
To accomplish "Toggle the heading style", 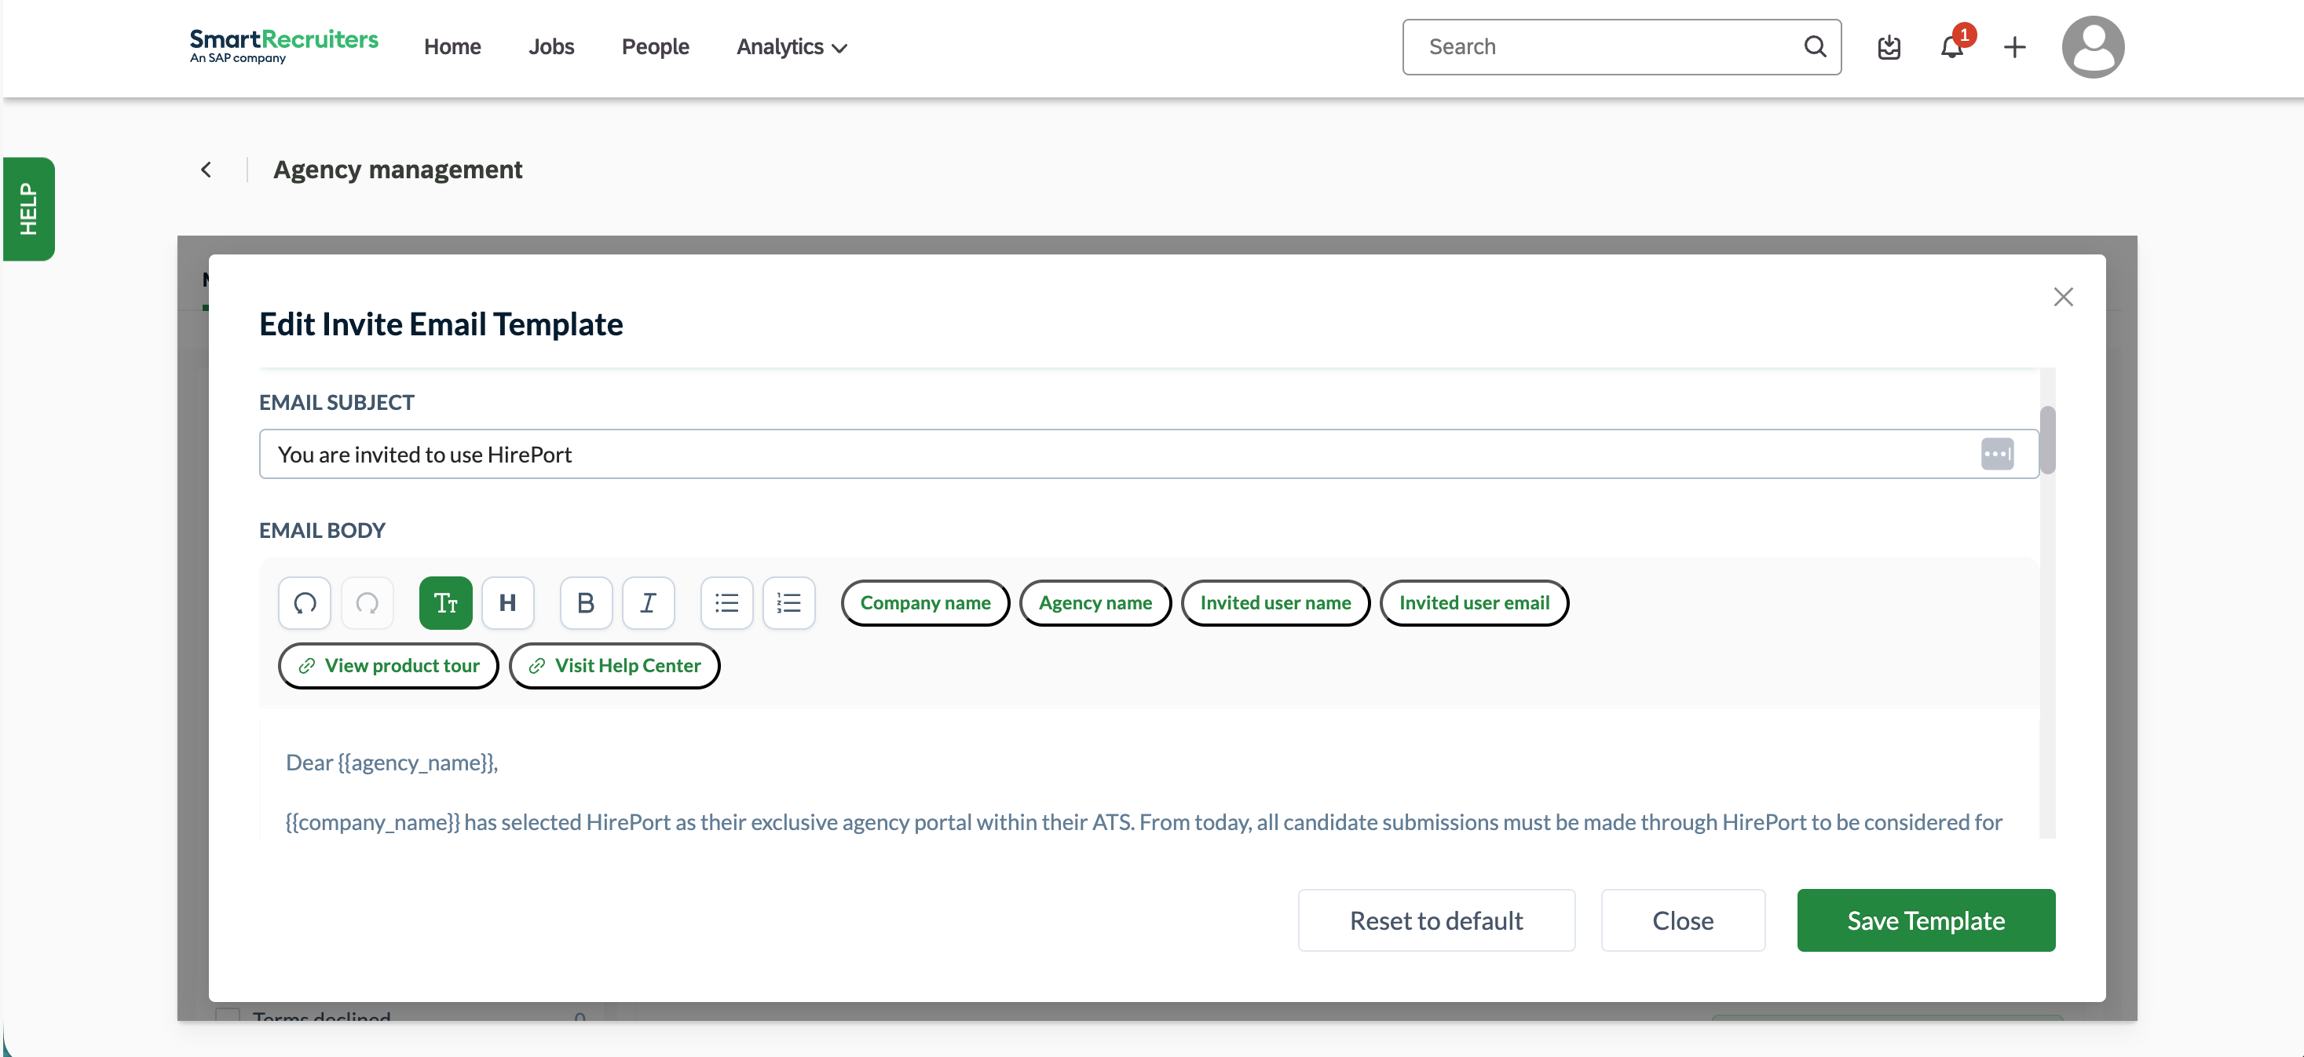I will 508,603.
